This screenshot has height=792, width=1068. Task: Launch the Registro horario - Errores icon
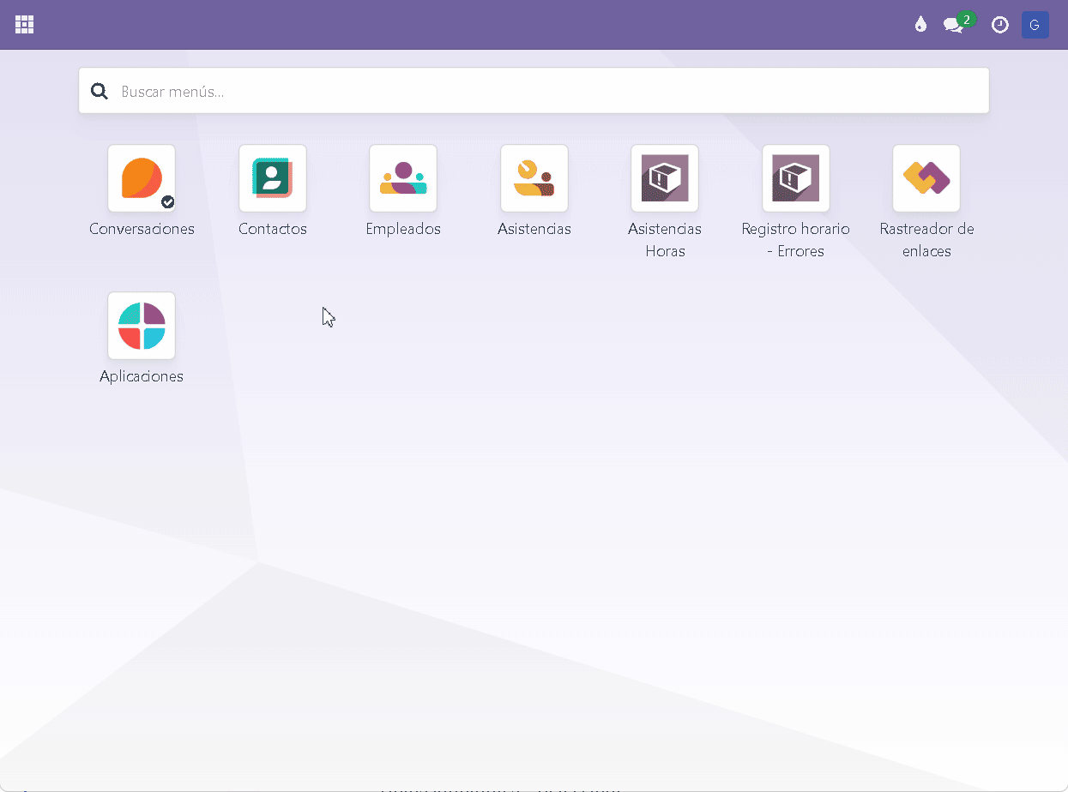795,177
